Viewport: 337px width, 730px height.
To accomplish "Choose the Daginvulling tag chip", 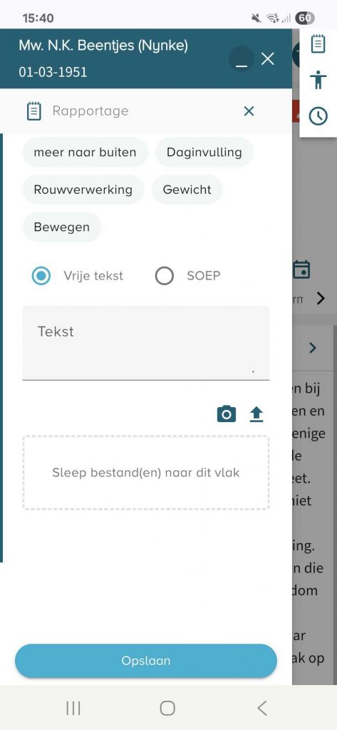I will click(204, 153).
